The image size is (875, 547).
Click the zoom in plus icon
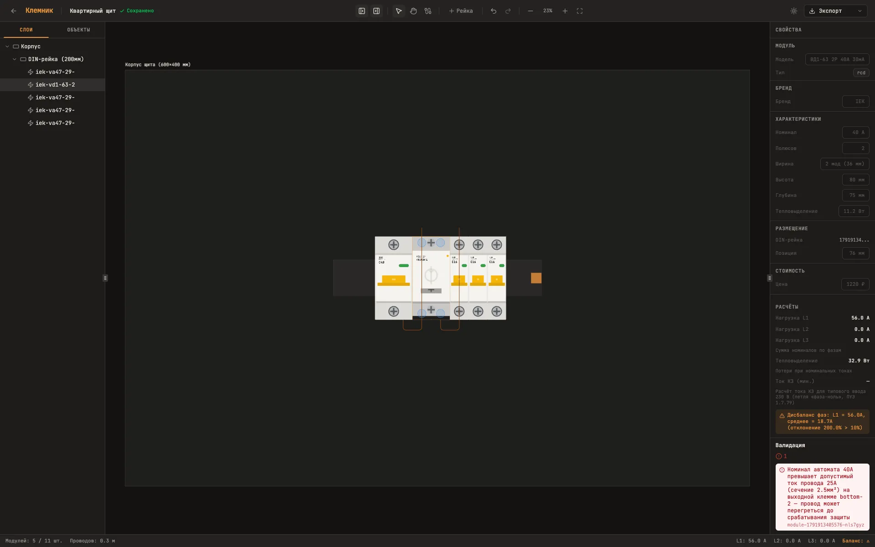pyautogui.click(x=565, y=11)
